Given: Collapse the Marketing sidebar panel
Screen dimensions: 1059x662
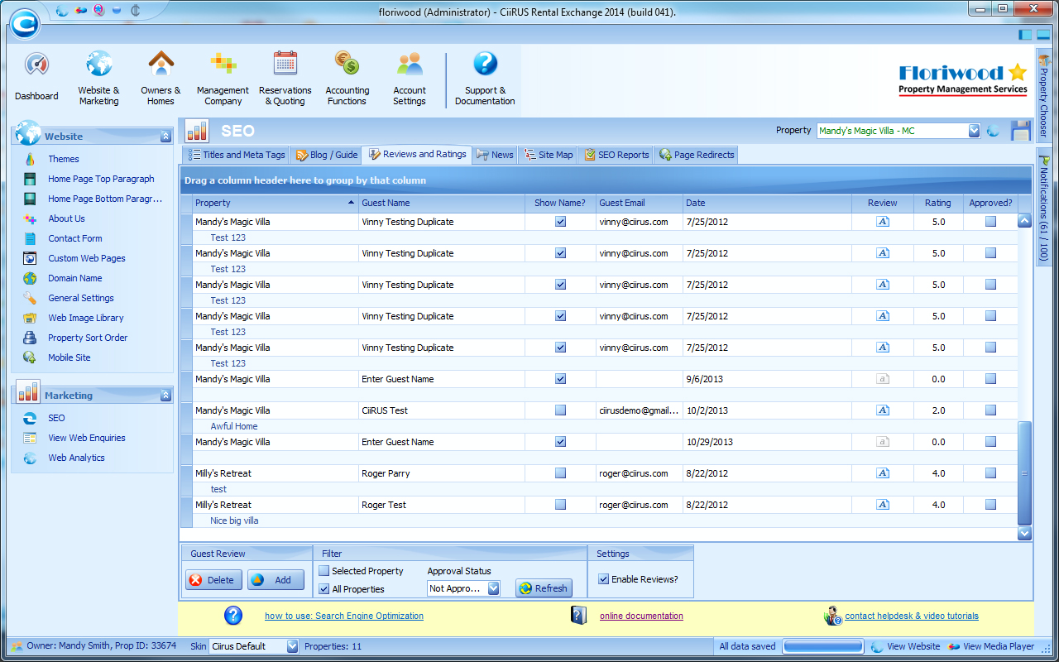Looking at the screenshot, I should point(165,396).
